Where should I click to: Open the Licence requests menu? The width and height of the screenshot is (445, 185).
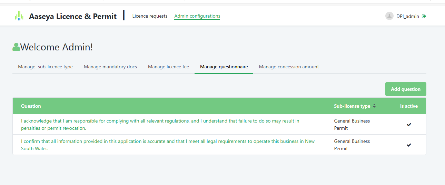pyautogui.click(x=150, y=16)
